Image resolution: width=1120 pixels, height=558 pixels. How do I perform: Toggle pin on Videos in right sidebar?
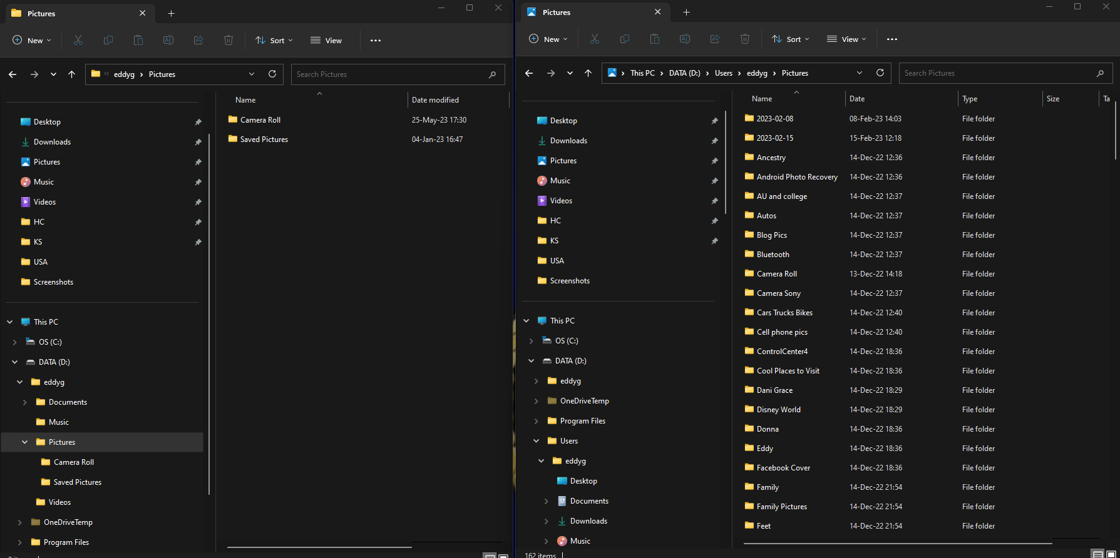point(714,201)
